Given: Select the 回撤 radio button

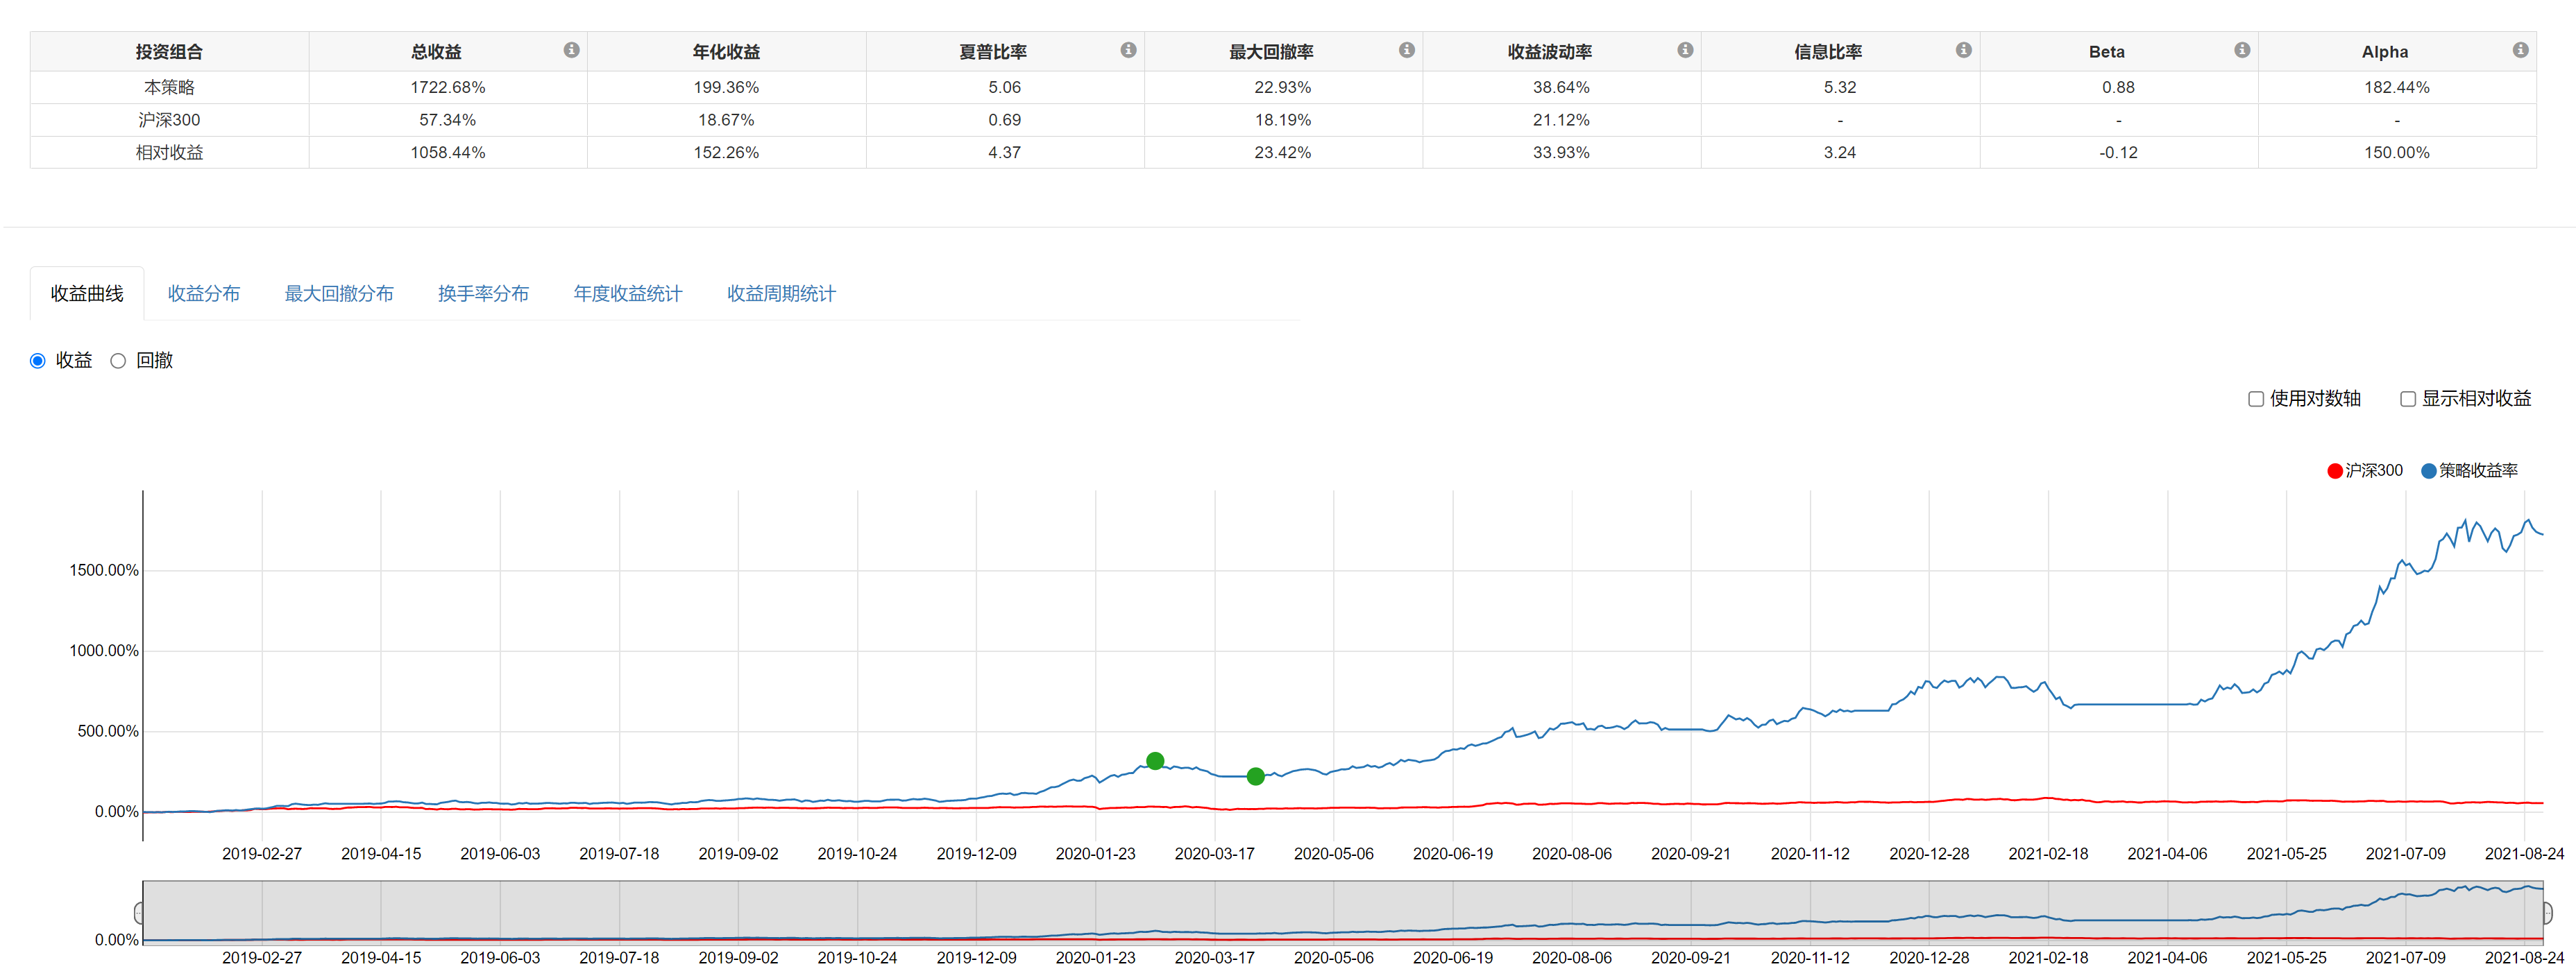Looking at the screenshot, I should pos(118,361).
